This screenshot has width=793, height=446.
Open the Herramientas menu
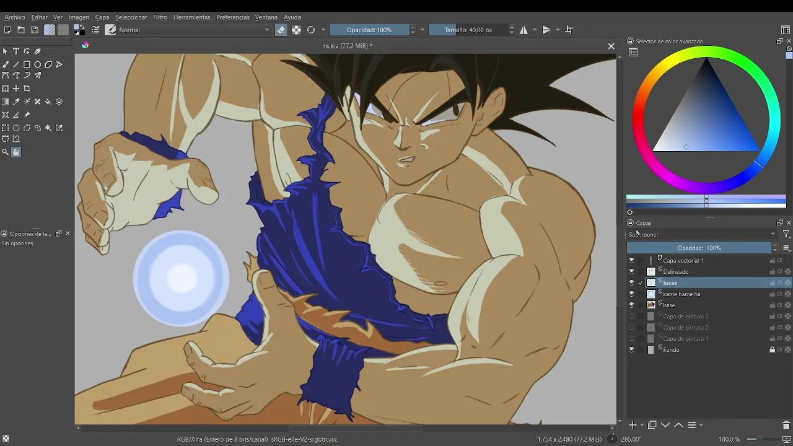pyautogui.click(x=191, y=17)
